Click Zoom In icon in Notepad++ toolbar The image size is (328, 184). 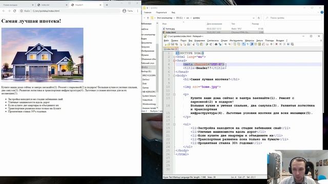click(x=225, y=44)
